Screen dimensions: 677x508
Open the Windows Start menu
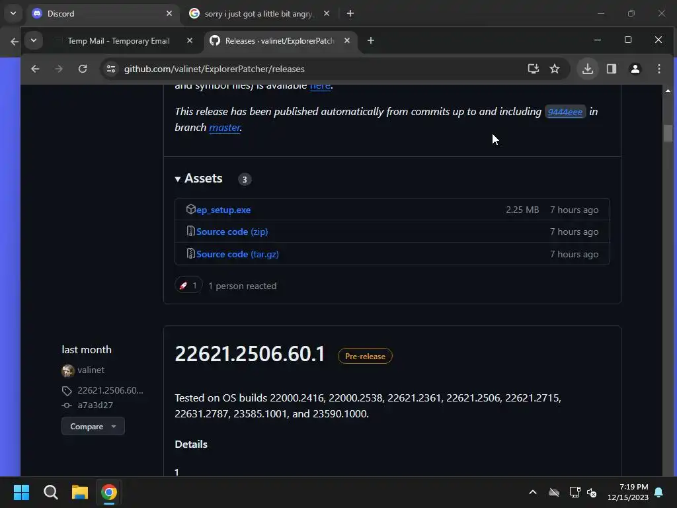click(x=21, y=492)
